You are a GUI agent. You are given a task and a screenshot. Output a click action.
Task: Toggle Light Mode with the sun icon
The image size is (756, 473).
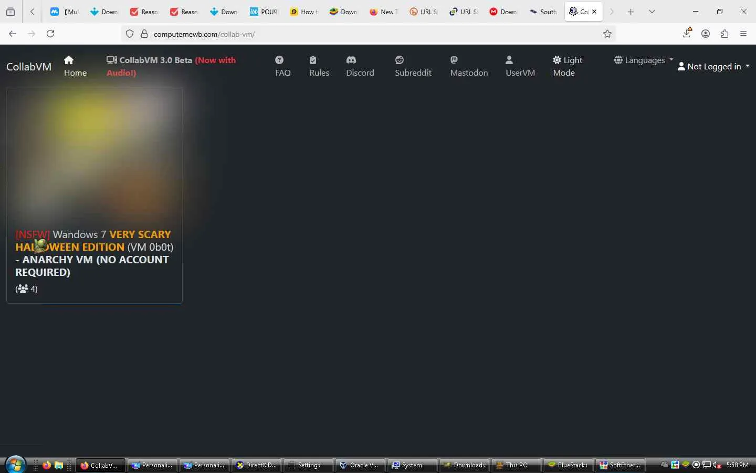click(x=557, y=60)
